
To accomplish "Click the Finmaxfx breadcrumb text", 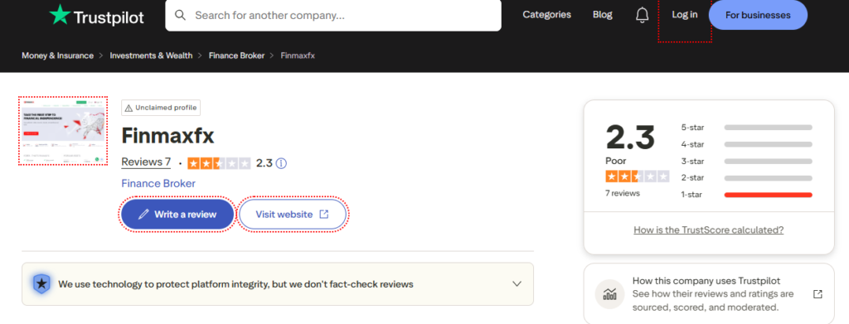I will 298,56.
